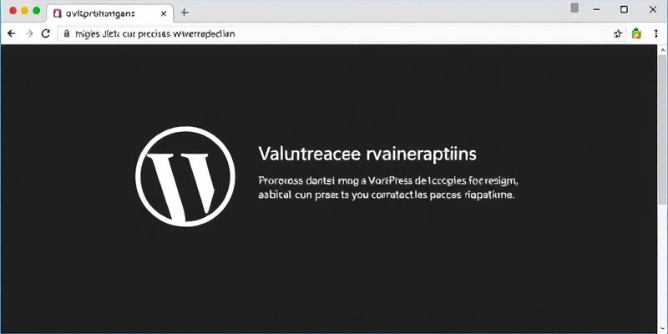Open the three-dot browser menu
This screenshot has height=334, width=668.
(656, 33)
